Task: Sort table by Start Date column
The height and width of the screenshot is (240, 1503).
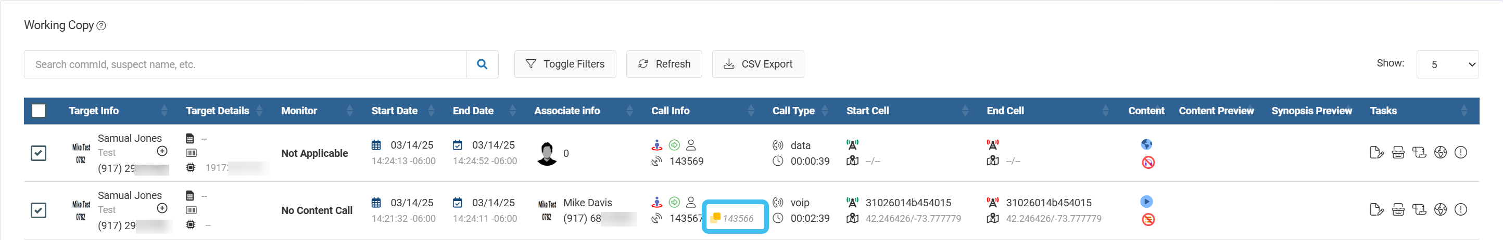Action: tap(395, 111)
